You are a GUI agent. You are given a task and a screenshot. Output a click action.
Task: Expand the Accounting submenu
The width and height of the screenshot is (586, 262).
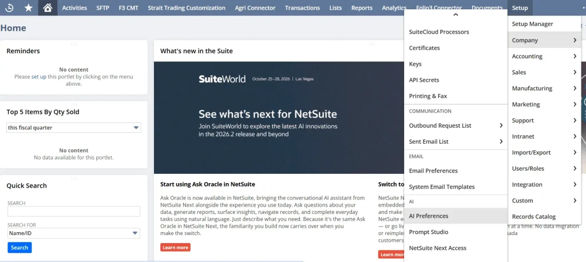[544, 56]
